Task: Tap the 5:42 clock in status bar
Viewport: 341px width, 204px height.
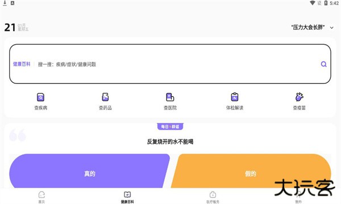Action: point(334,3)
